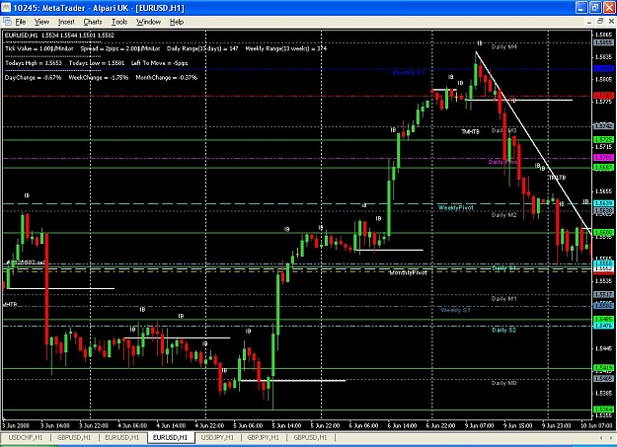The image size is (617, 447).
Task: Click the 'Daily M2' level label
Action: [x=504, y=215]
